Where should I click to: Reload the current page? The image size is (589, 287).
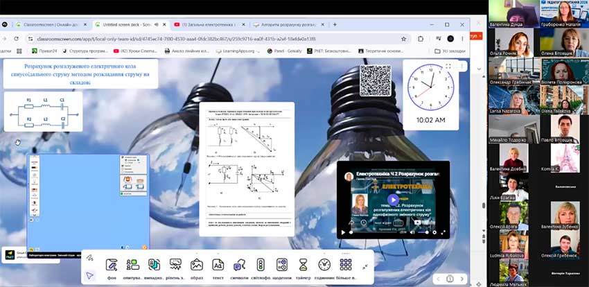[x=16, y=39]
